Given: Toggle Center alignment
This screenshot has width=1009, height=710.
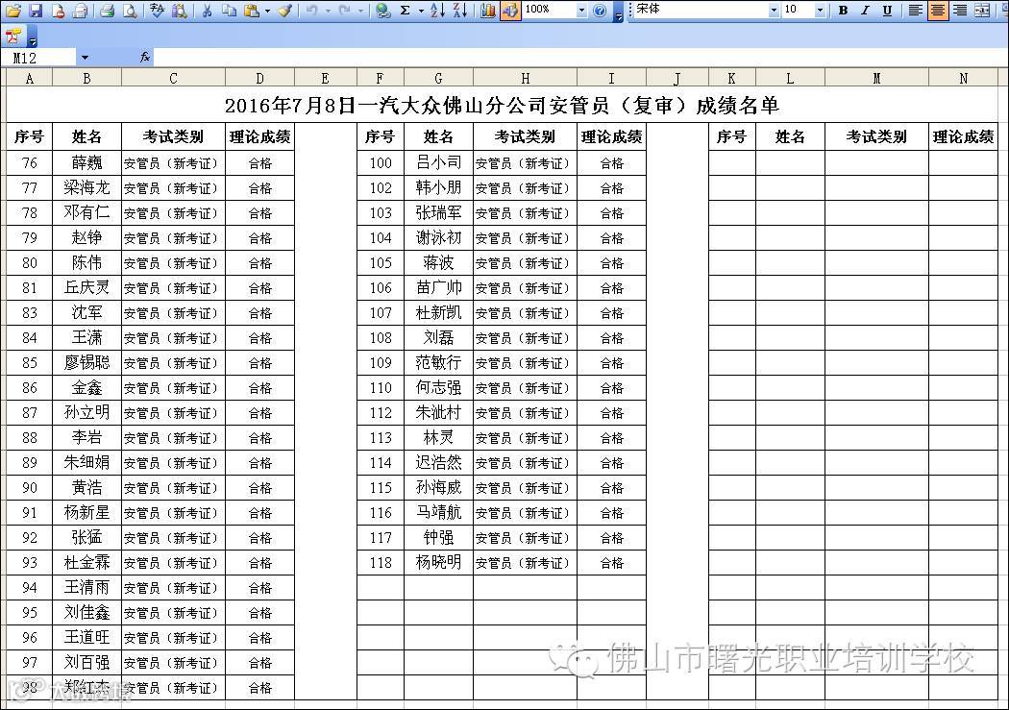Looking at the screenshot, I should pos(938,11).
